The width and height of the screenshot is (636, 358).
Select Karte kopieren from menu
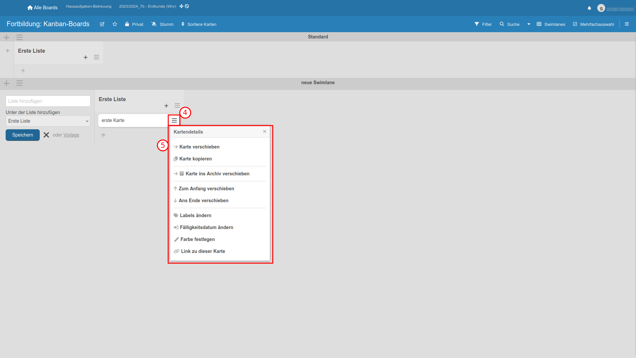point(195,159)
